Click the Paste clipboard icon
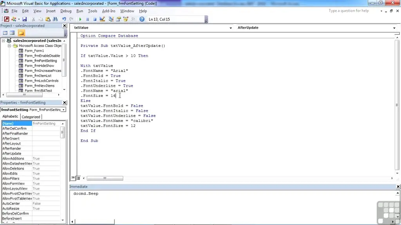401x225 pixels. (x=48, y=19)
